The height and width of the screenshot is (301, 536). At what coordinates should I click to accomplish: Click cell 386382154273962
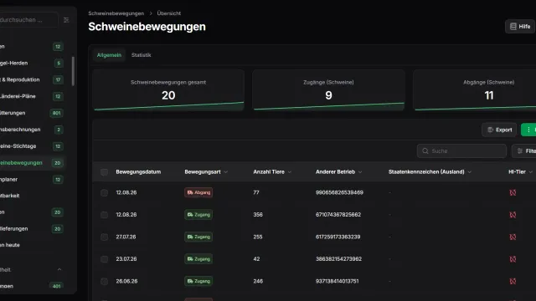point(338,259)
